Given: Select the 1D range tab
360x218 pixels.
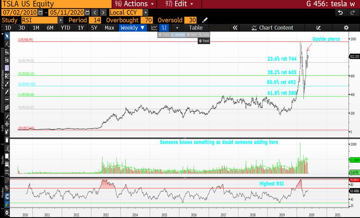Looking at the screenshot, I should 8,28.
